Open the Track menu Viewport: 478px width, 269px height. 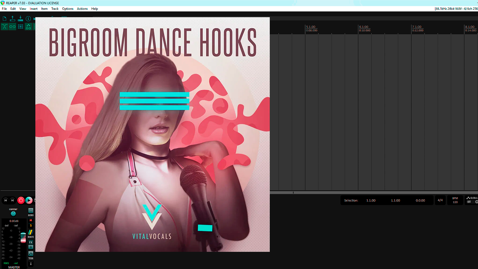click(x=55, y=9)
